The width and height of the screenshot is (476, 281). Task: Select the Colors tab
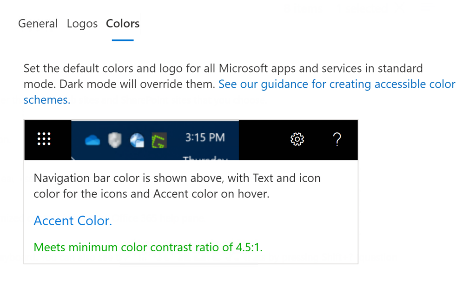point(122,23)
